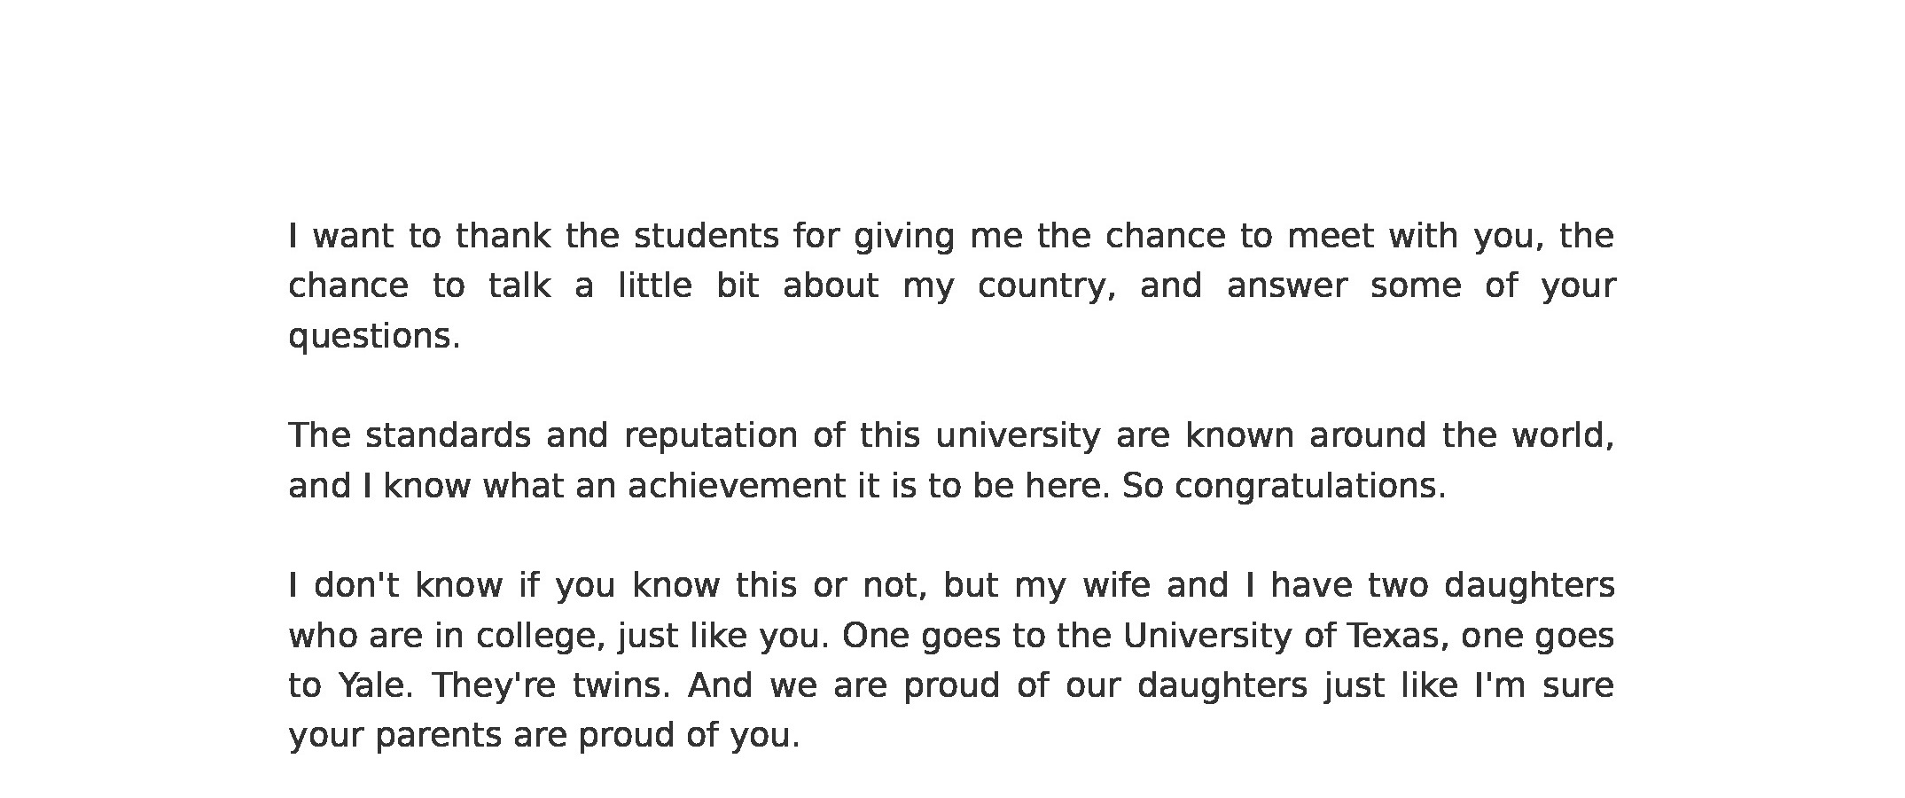Click the word "Yale." in third paragraph
This screenshot has width=1905, height=798.
(376, 685)
